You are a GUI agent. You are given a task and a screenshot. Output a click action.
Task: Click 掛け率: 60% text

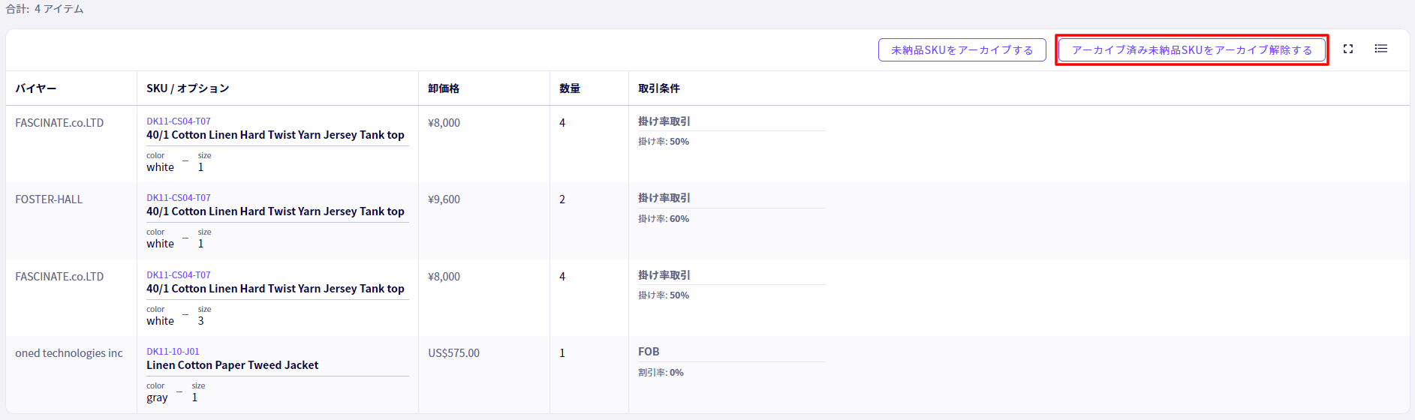click(x=664, y=219)
